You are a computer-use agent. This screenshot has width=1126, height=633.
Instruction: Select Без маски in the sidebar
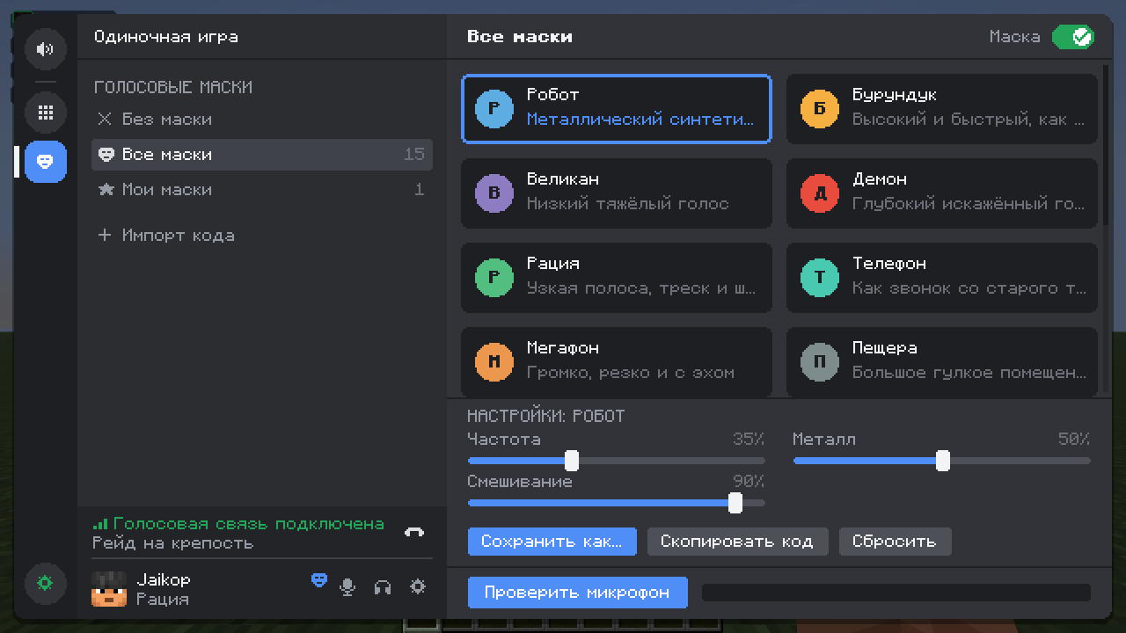(262, 120)
